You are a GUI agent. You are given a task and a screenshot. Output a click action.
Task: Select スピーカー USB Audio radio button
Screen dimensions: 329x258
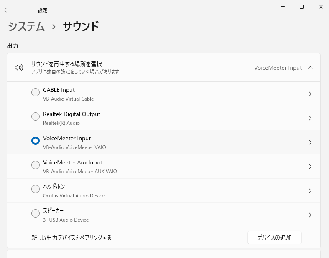tap(36, 213)
